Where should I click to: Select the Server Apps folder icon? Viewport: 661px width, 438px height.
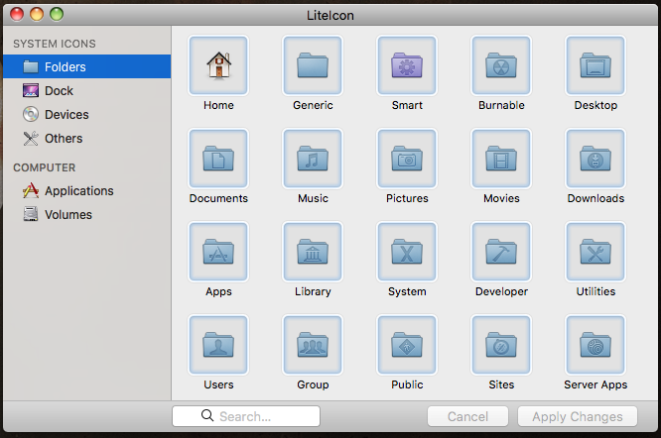[x=595, y=345]
